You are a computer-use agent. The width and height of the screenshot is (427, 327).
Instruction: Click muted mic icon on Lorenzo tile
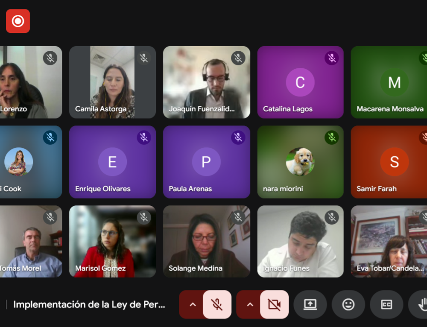(x=50, y=58)
